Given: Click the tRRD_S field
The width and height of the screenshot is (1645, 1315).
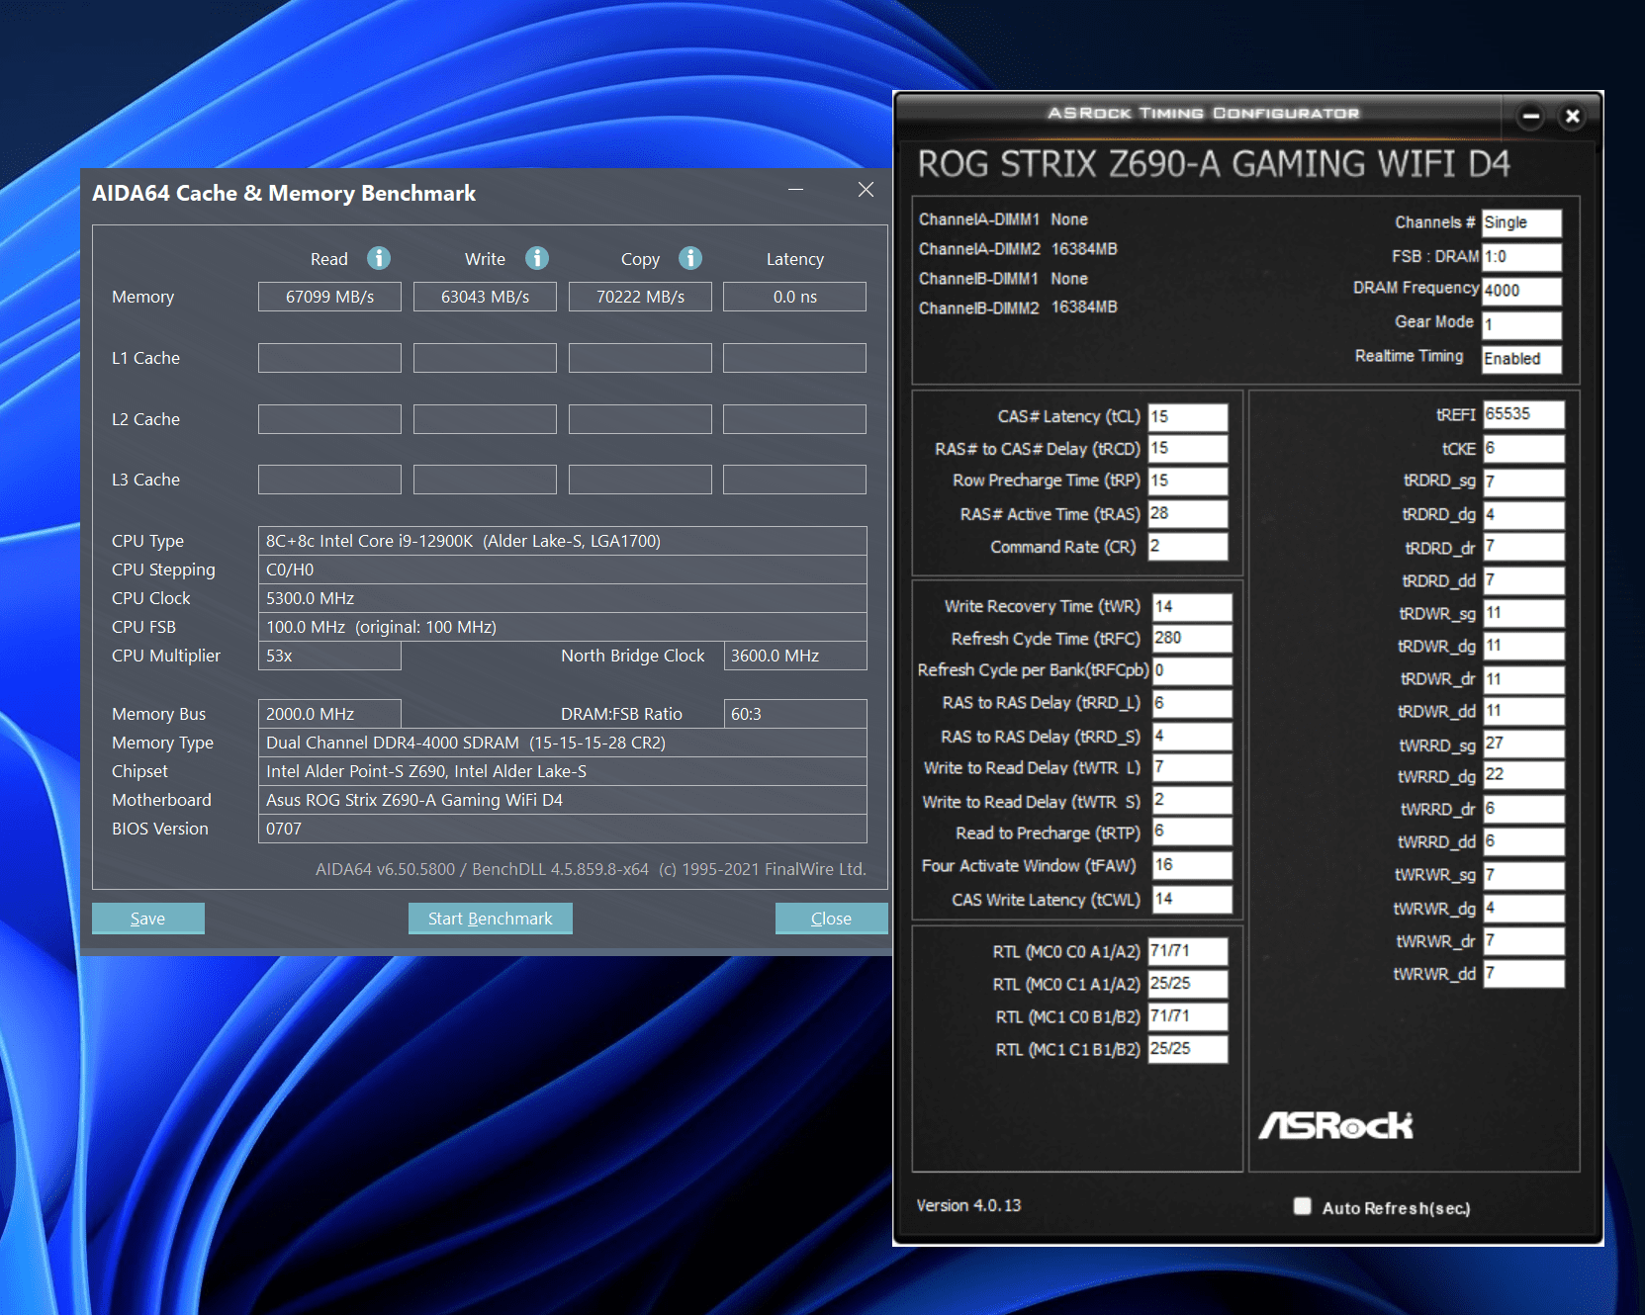Looking at the screenshot, I should [x=1192, y=737].
